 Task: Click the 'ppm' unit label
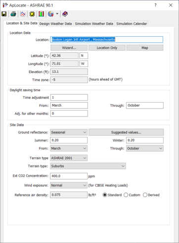coord(91,177)
